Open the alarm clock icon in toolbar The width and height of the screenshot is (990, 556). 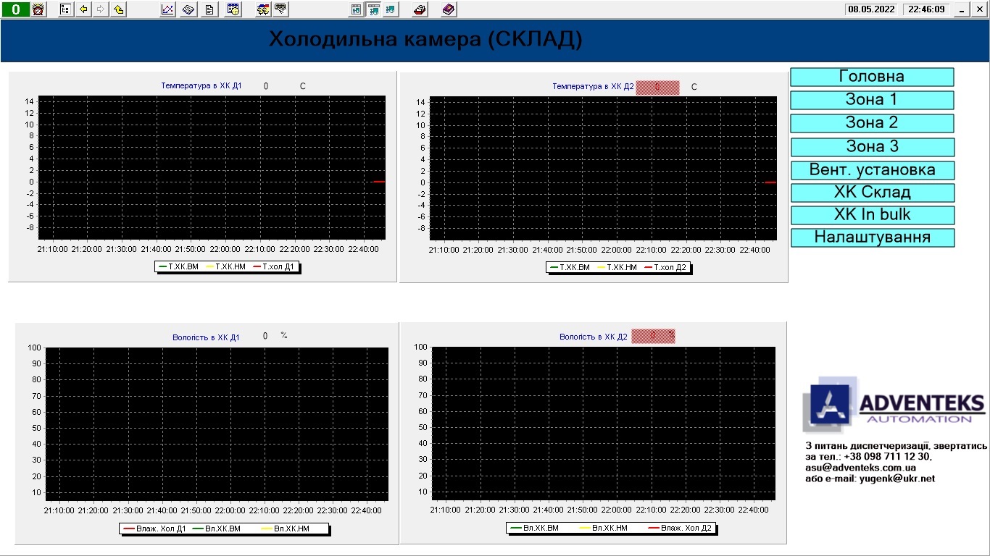(38, 9)
